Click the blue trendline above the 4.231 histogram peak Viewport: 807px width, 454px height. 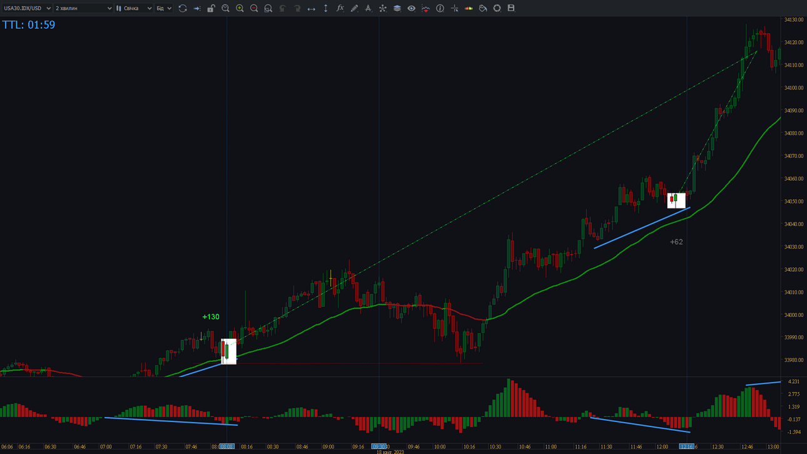[763, 383]
